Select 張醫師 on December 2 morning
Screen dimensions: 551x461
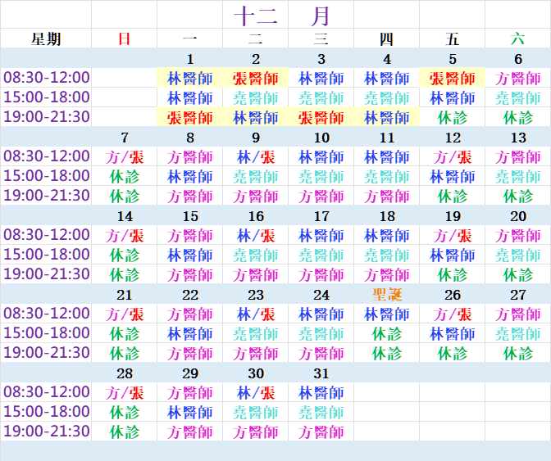pos(256,78)
